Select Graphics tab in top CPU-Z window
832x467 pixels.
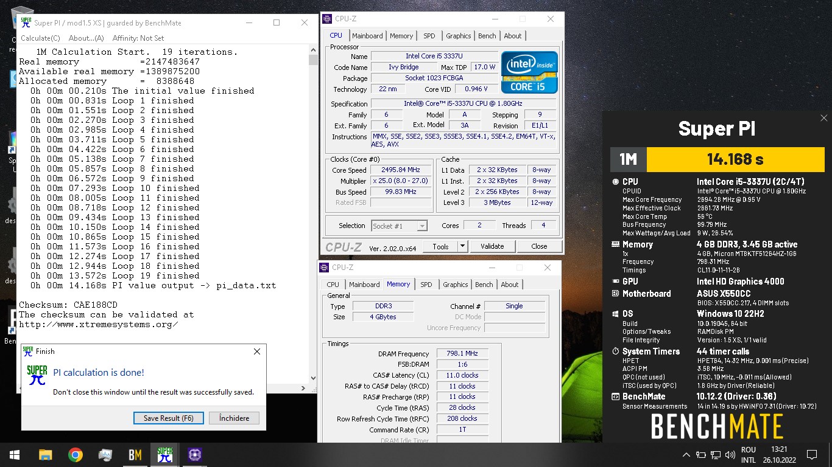click(458, 36)
